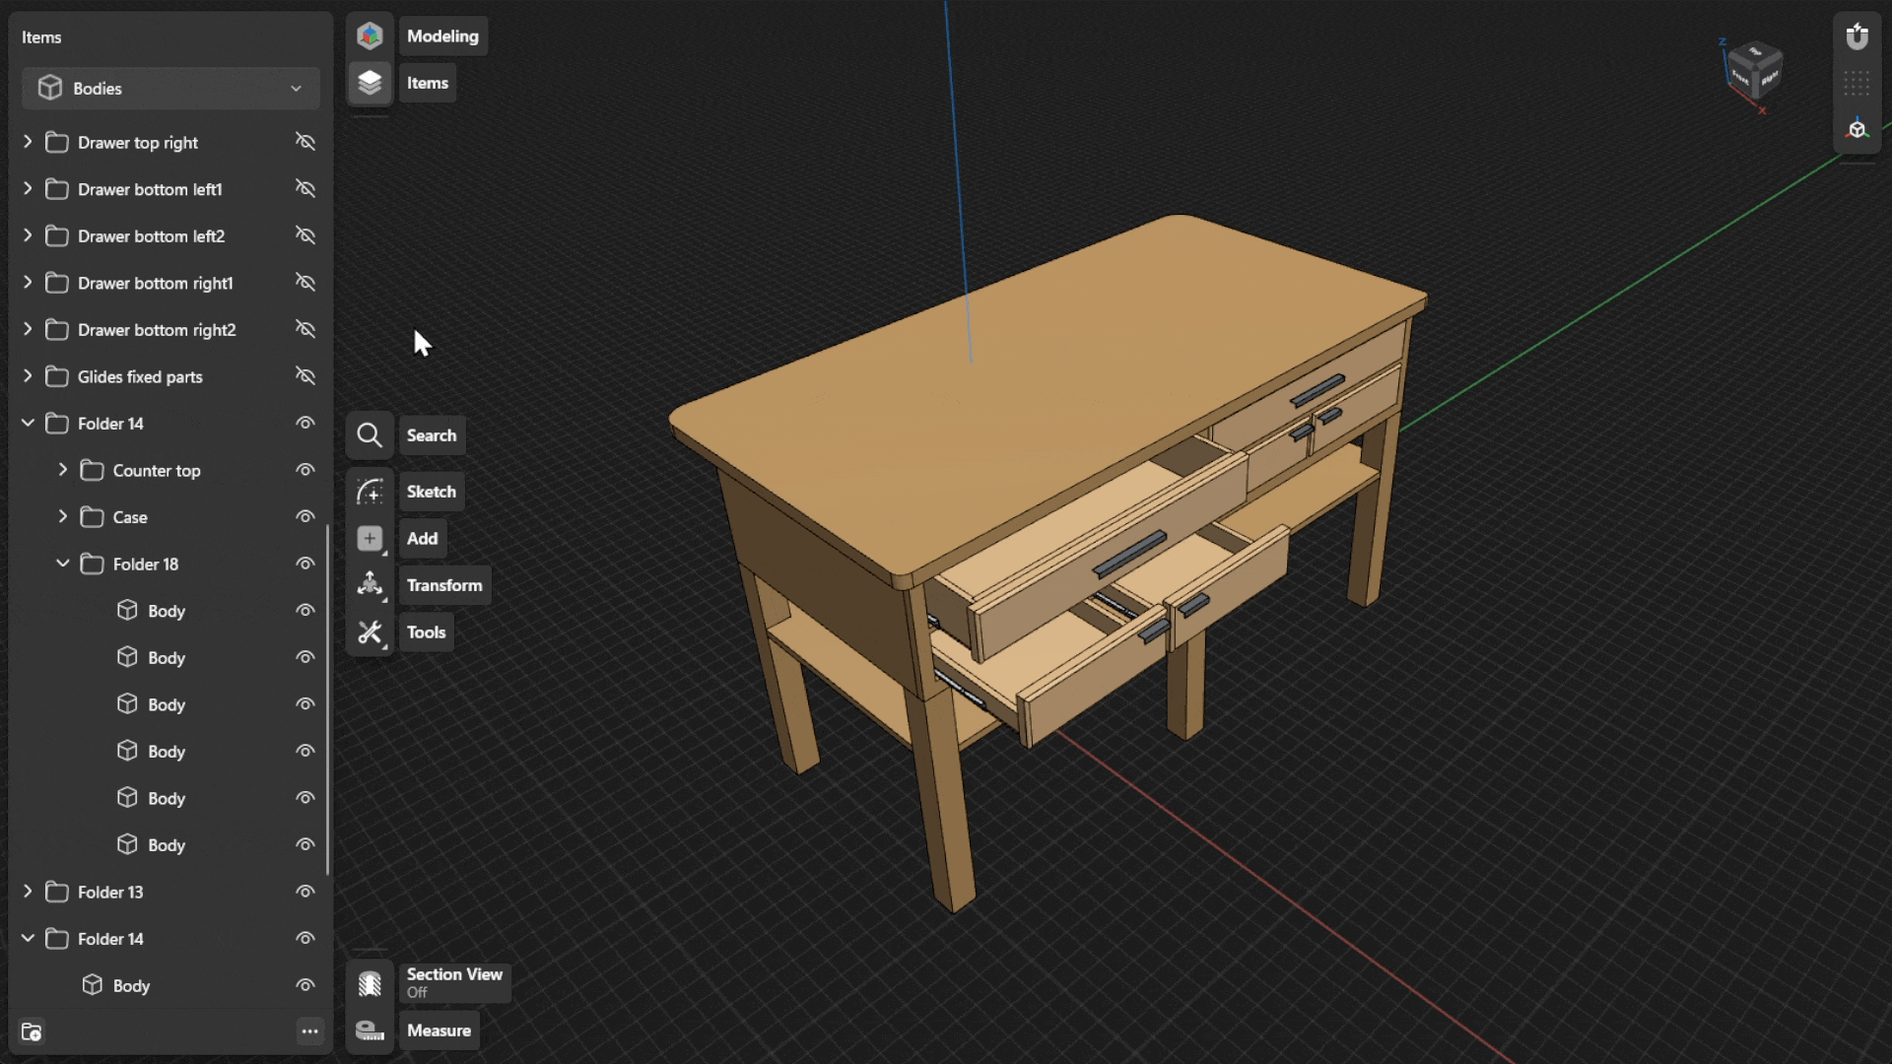Screen dimensions: 1892x1064
Task: Show the hidden Drawer bottom right1 folder
Action: pyautogui.click(x=305, y=283)
